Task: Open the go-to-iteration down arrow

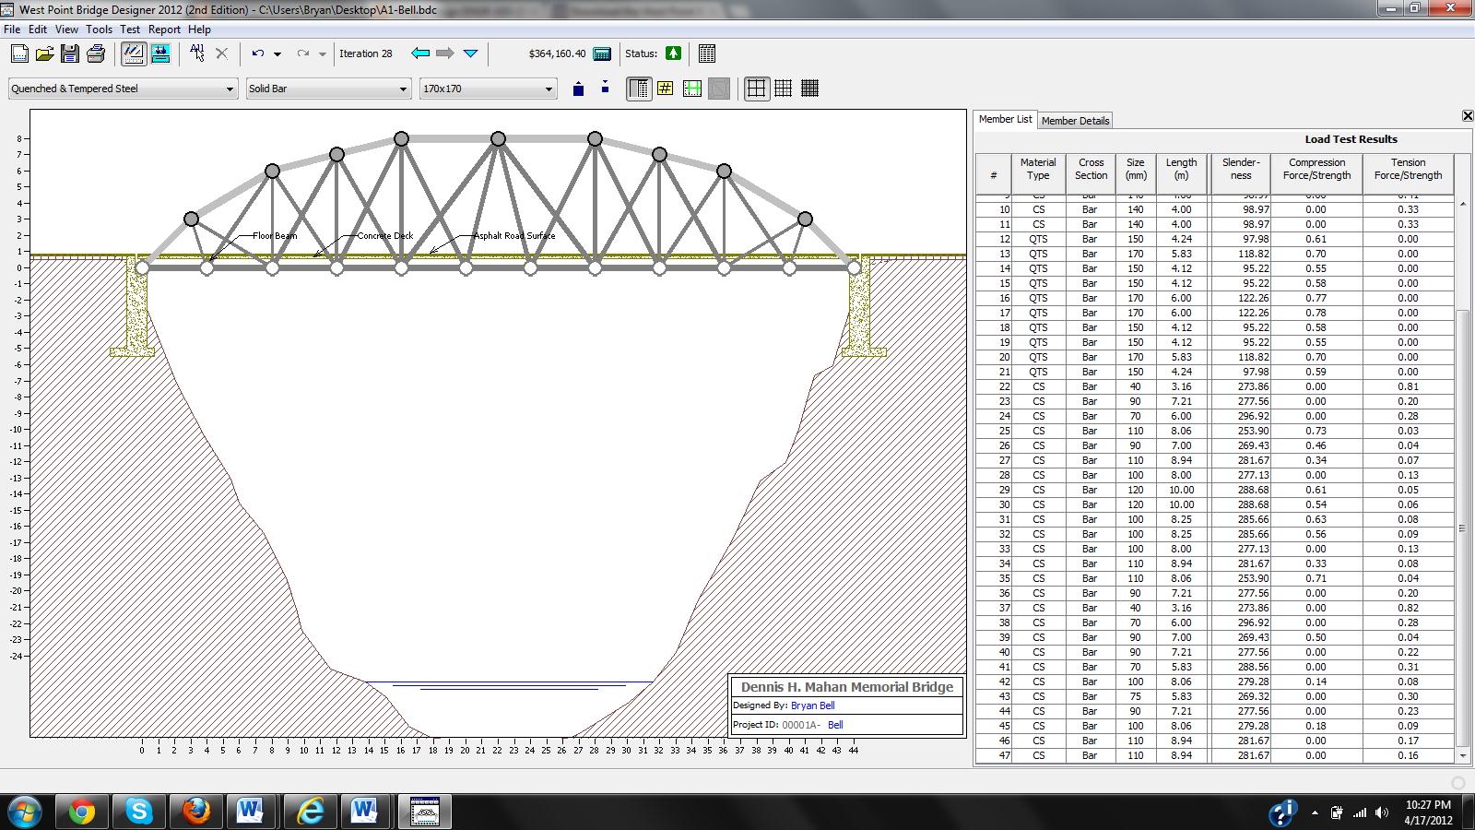Action: (471, 53)
